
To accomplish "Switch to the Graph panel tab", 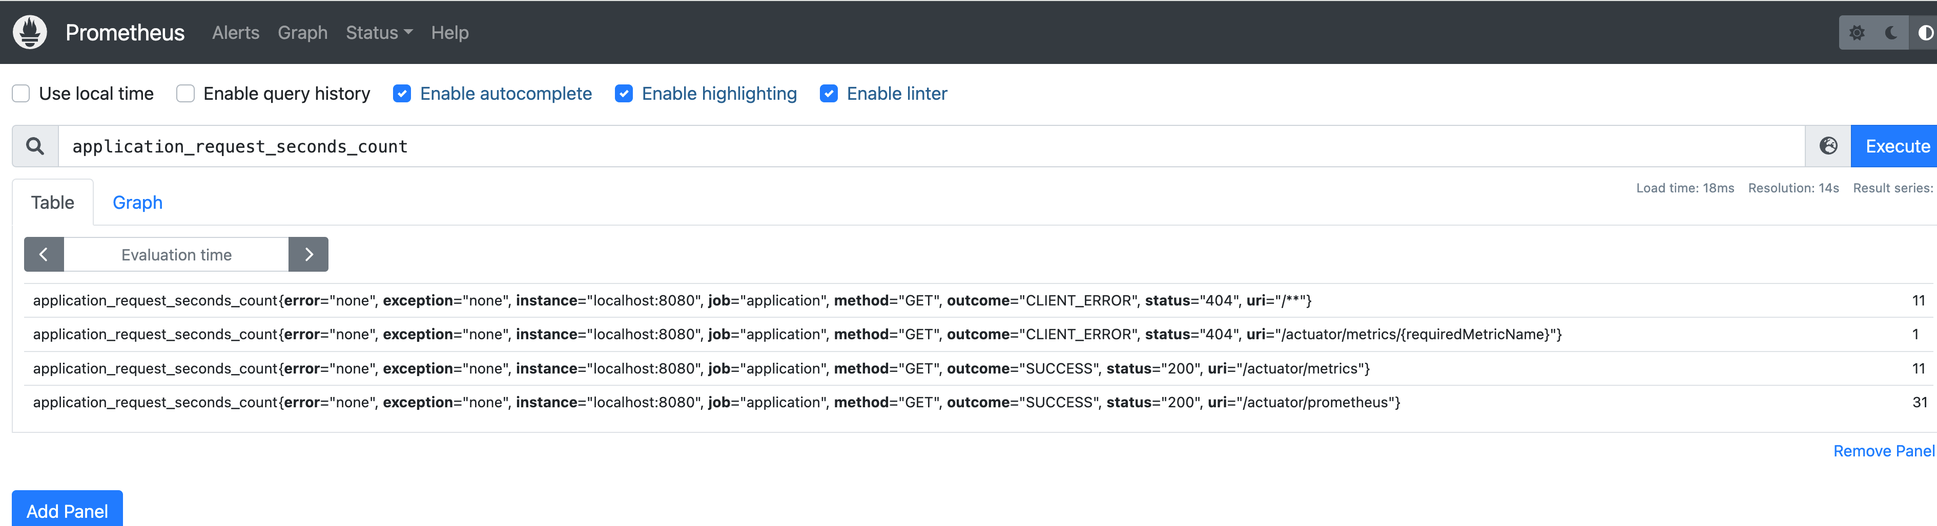I will point(138,203).
